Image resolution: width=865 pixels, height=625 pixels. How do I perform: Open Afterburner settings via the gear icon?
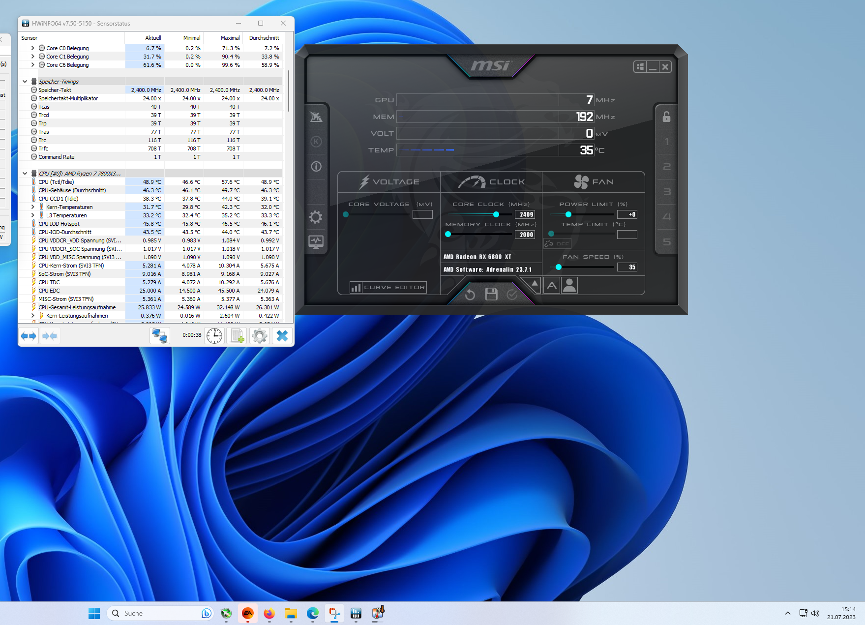click(x=316, y=217)
